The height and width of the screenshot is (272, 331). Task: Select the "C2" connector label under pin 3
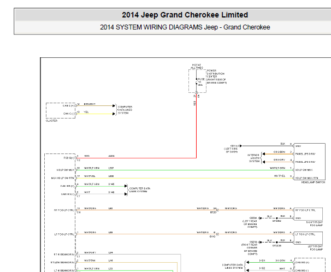(79, 160)
